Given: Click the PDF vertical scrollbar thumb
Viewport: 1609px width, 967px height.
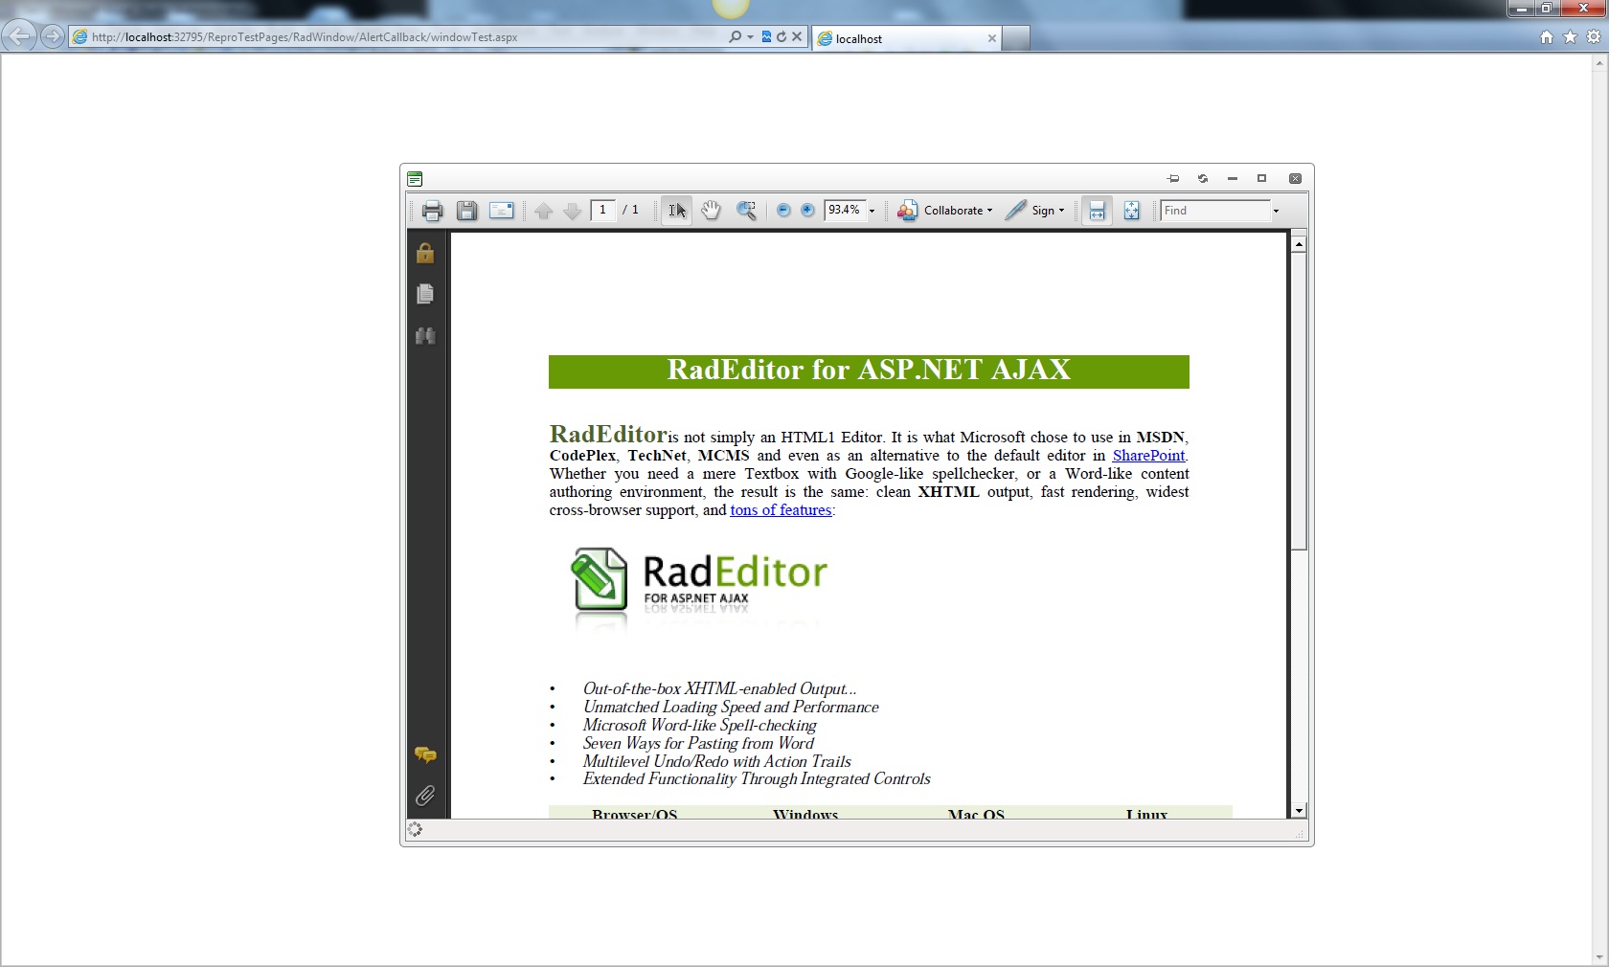Looking at the screenshot, I should pyautogui.click(x=1299, y=401).
